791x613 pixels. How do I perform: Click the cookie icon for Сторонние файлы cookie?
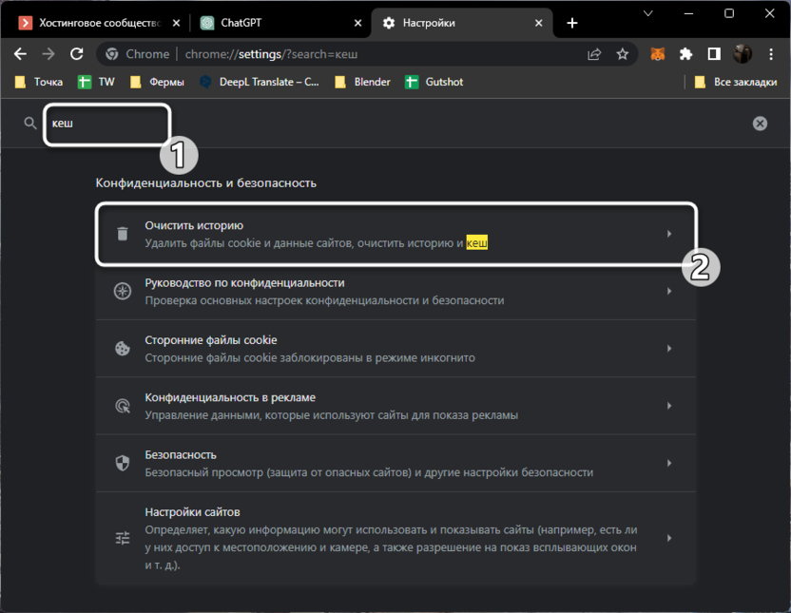click(123, 349)
